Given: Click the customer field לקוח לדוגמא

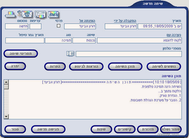Looking at the screenshot, I should click(139, 40).
